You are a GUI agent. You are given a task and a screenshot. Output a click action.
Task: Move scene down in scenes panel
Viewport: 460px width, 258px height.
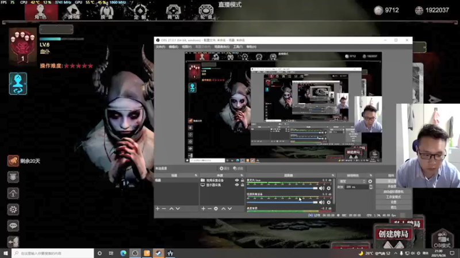click(x=178, y=209)
